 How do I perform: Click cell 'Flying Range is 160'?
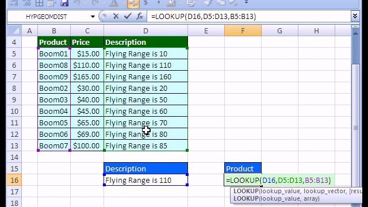(x=145, y=76)
